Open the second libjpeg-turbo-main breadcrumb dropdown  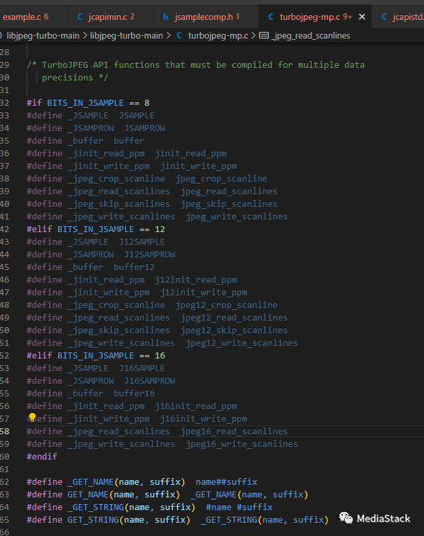pos(126,35)
